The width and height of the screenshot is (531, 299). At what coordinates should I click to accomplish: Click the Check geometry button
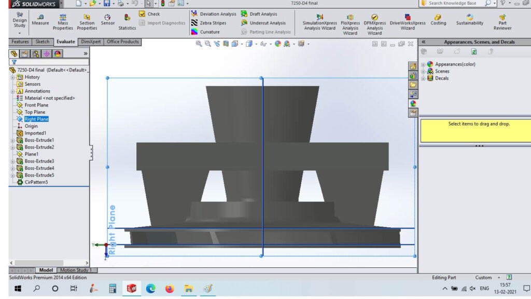point(149,14)
